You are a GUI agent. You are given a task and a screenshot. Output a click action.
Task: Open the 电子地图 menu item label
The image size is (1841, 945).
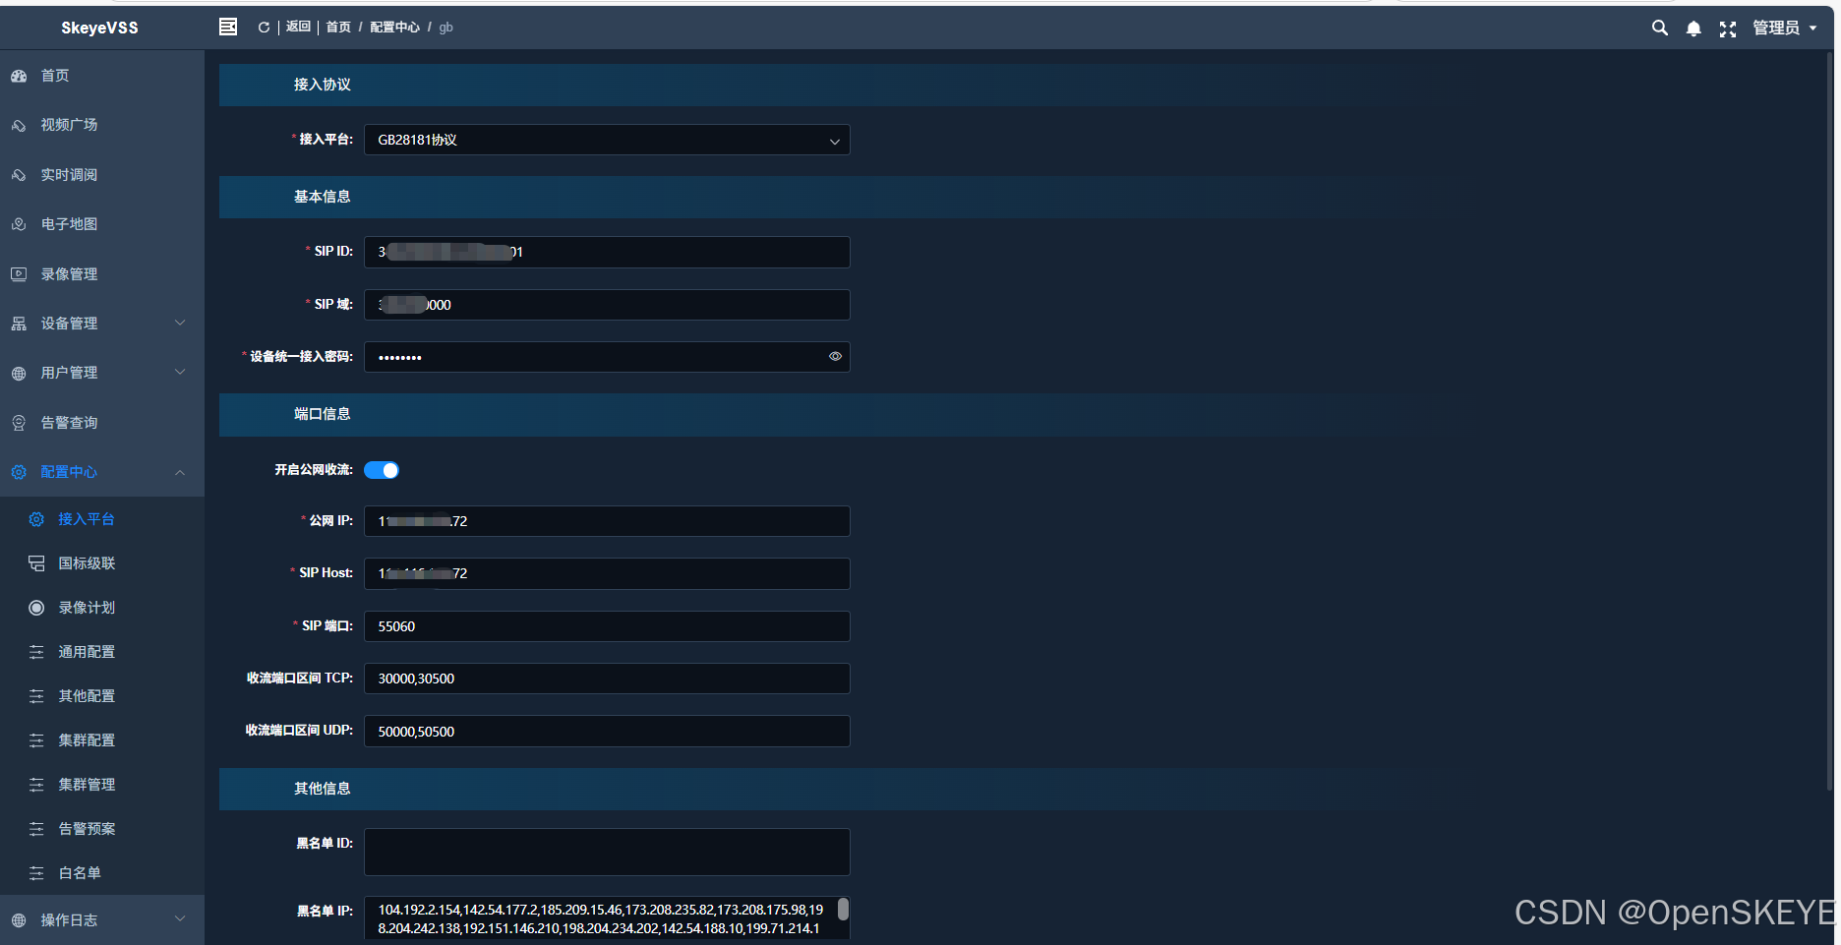tap(69, 224)
